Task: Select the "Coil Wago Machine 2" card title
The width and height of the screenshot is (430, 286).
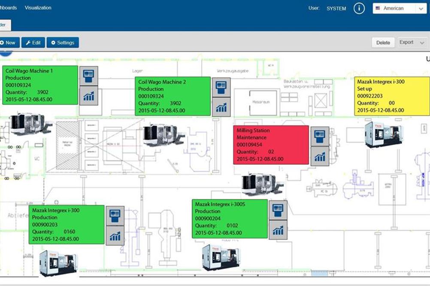Action: click(162, 82)
